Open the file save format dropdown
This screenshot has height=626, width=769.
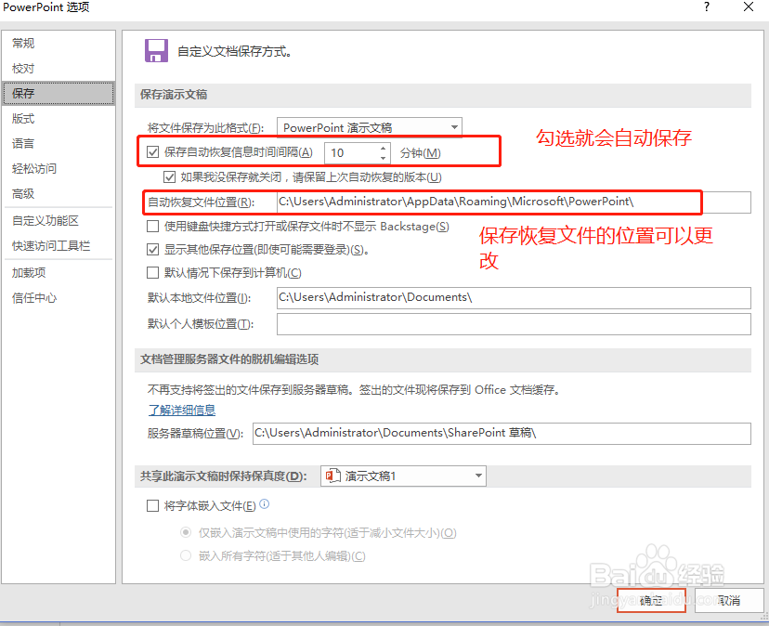[x=453, y=126]
